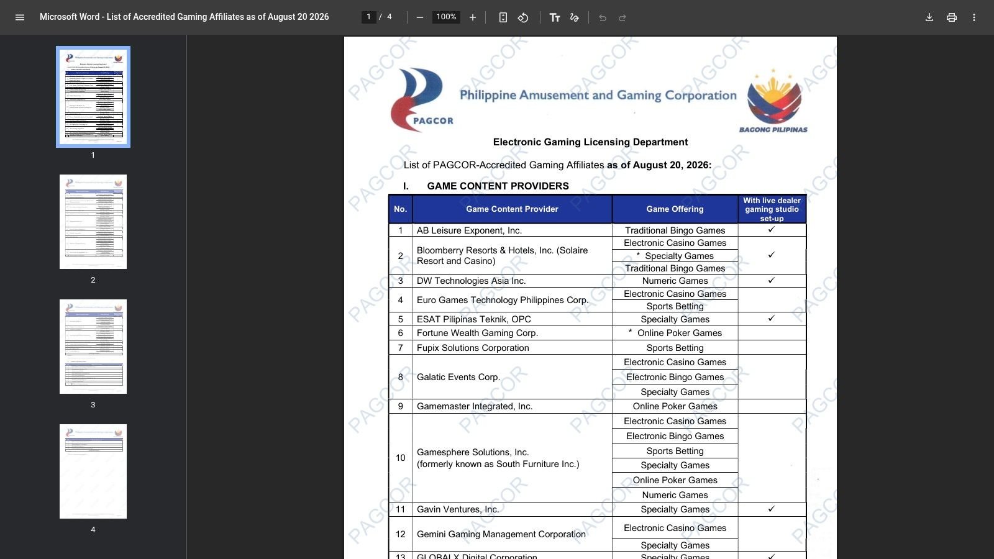Click 'Online Poker Games' in Fortune Wealth row

point(680,333)
